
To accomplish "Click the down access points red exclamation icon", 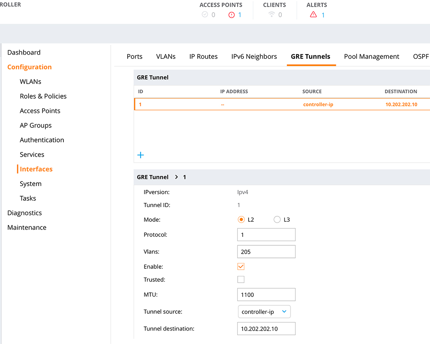I will click(231, 15).
